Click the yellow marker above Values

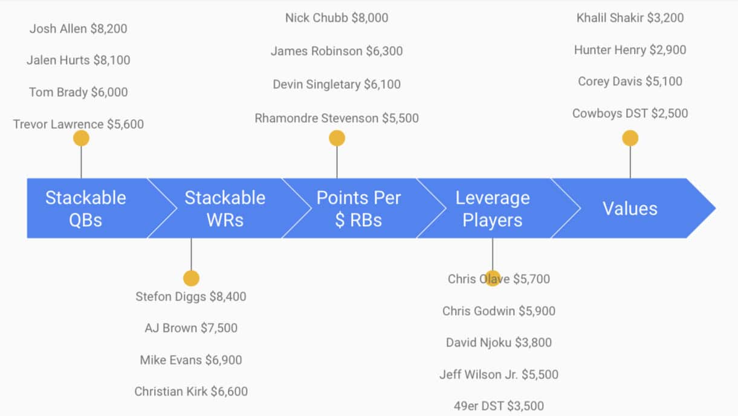[x=630, y=138]
